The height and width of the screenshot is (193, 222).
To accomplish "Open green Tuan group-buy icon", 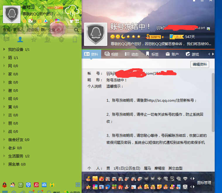I will (20, 185).
